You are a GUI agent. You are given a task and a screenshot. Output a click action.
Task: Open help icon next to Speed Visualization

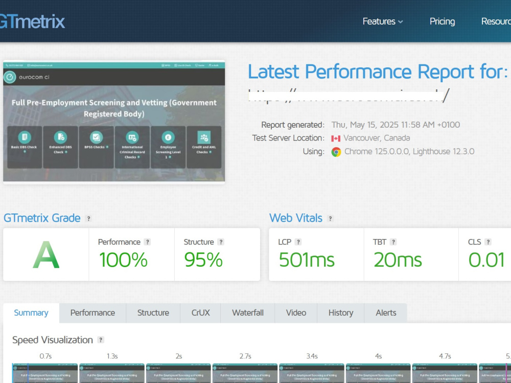(x=101, y=340)
